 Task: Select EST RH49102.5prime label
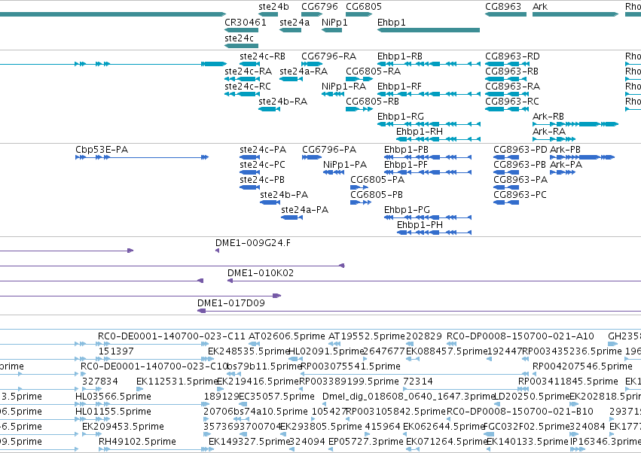click(x=137, y=442)
